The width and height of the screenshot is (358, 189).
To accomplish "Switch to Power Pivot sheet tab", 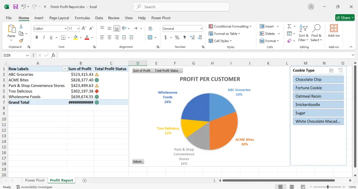I will [x=35, y=180].
